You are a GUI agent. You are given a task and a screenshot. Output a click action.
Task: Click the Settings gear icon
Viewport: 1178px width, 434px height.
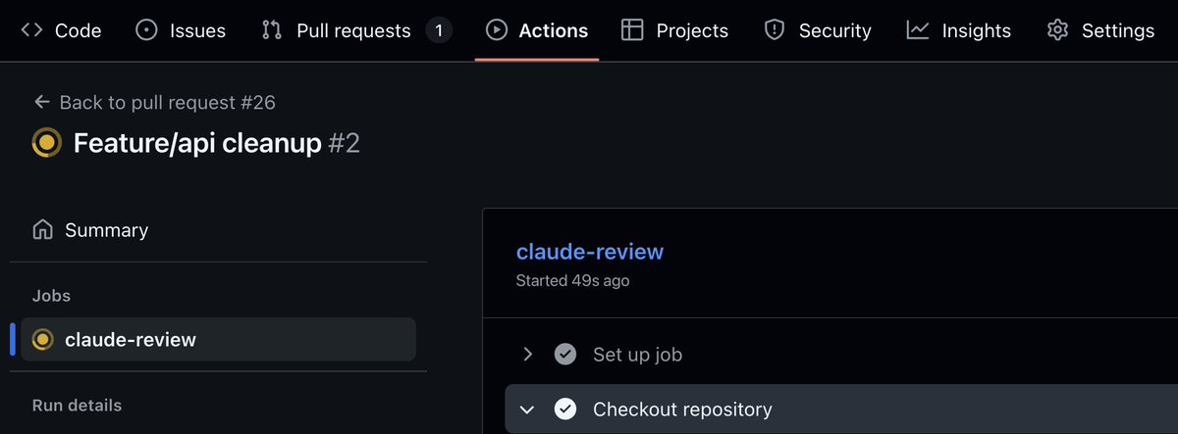[1057, 30]
